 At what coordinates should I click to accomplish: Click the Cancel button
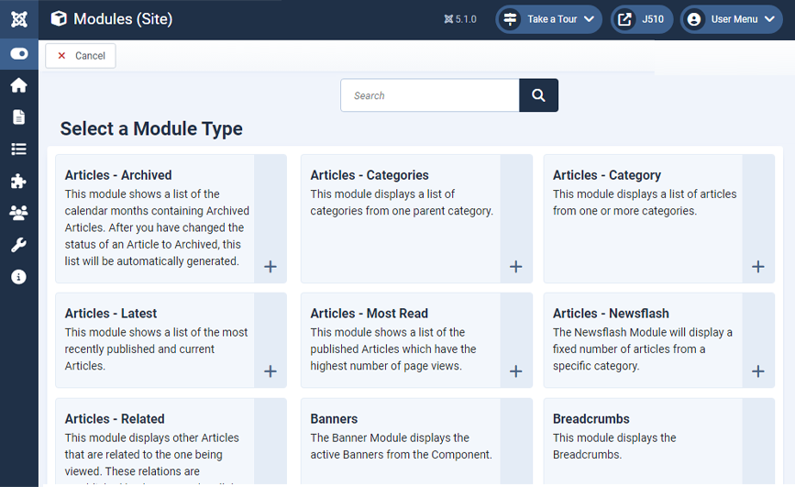click(81, 56)
